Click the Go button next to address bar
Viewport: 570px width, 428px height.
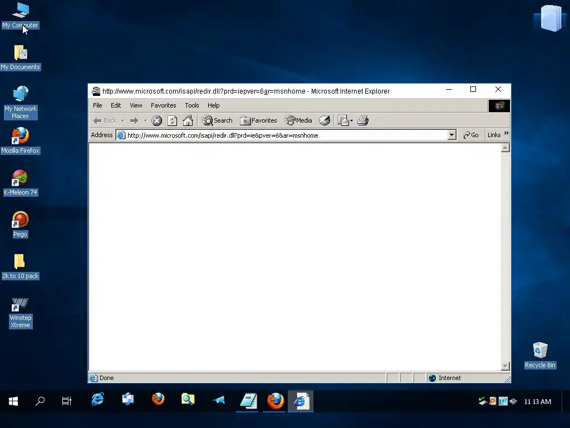click(x=471, y=135)
